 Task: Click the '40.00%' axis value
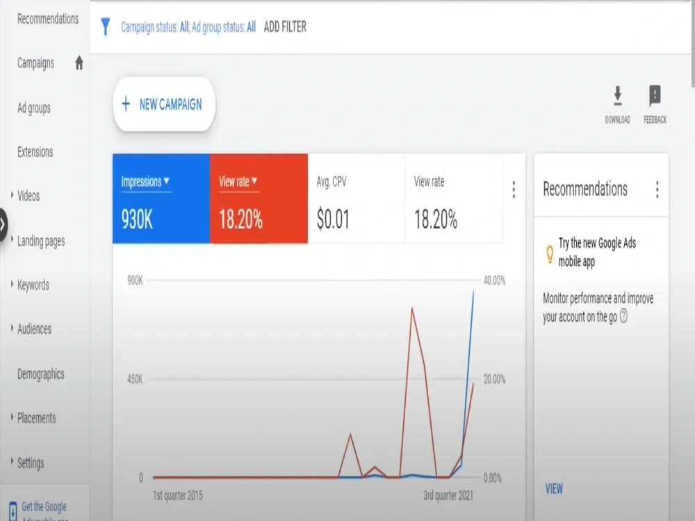click(x=494, y=281)
